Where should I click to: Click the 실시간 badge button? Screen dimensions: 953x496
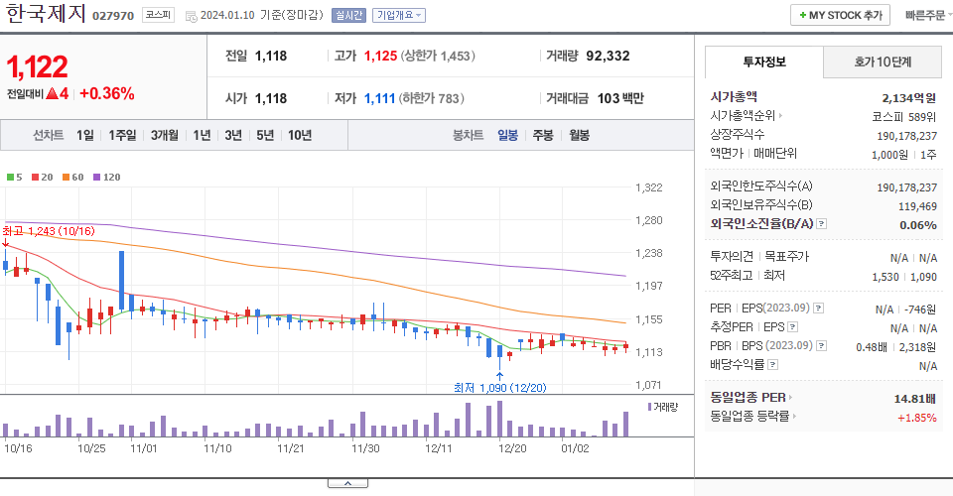[348, 15]
